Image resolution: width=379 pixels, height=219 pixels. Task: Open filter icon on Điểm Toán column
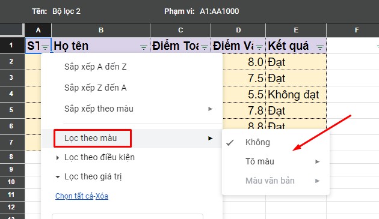pos(205,47)
